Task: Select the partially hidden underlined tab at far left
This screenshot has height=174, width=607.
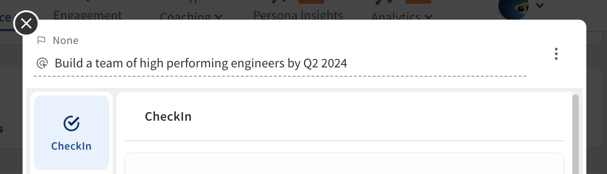Action: [6, 19]
